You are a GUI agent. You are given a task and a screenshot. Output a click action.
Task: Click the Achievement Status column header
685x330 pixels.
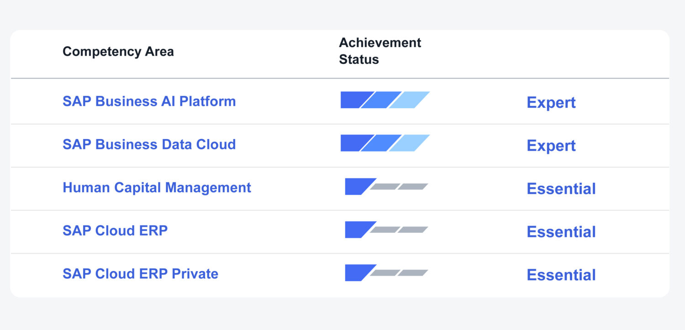click(x=380, y=51)
